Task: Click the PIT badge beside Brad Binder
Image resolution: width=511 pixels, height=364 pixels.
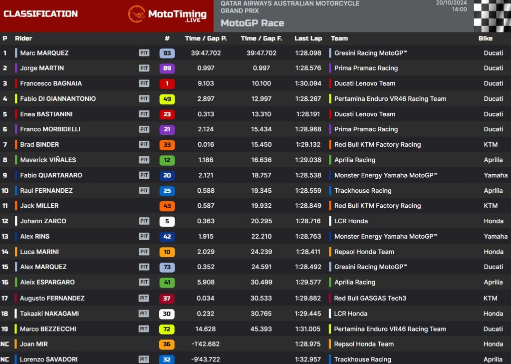Action: 144,145
